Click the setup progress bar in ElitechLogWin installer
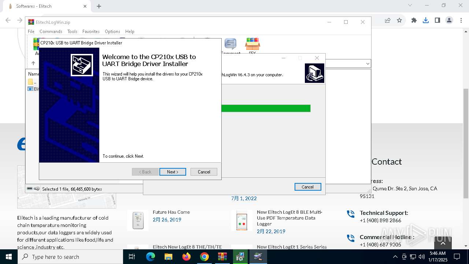This screenshot has height=264, width=469. [x=266, y=108]
